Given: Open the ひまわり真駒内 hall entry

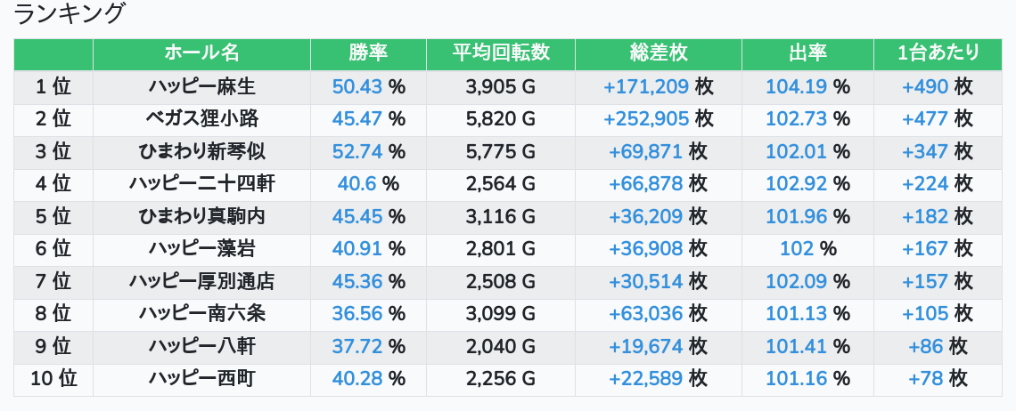Looking at the screenshot, I should click(x=201, y=216).
